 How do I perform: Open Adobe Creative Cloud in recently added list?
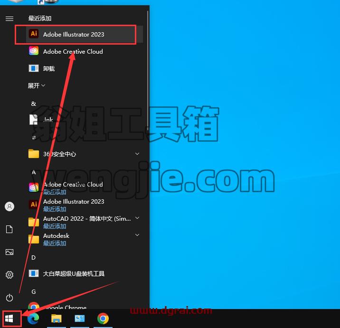click(85, 51)
